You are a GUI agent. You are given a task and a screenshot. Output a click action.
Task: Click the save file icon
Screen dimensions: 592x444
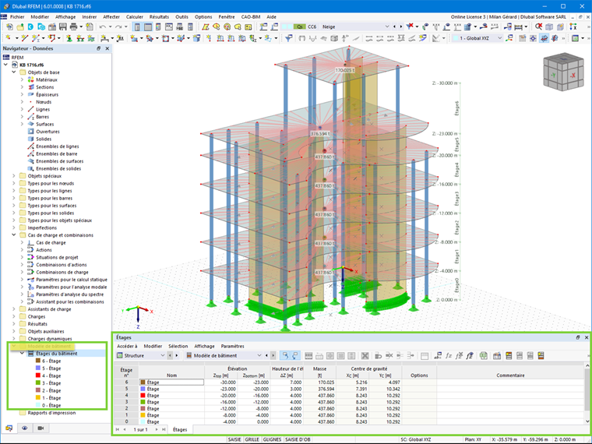click(x=62, y=26)
